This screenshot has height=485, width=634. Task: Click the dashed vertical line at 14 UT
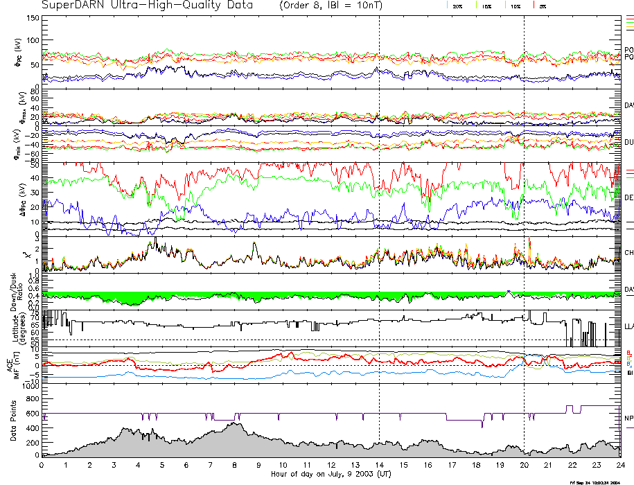379,208
